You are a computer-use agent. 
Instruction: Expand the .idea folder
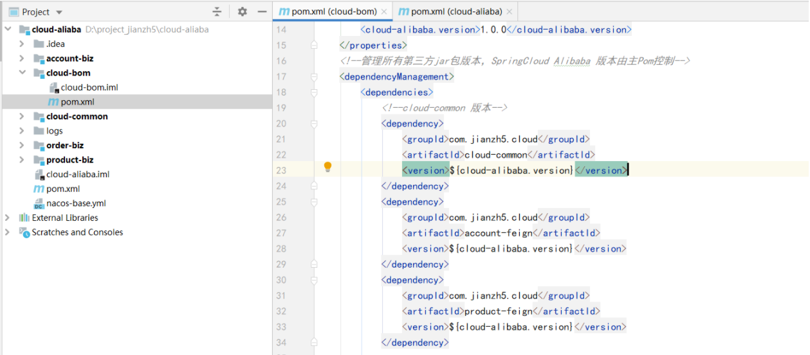click(22, 44)
